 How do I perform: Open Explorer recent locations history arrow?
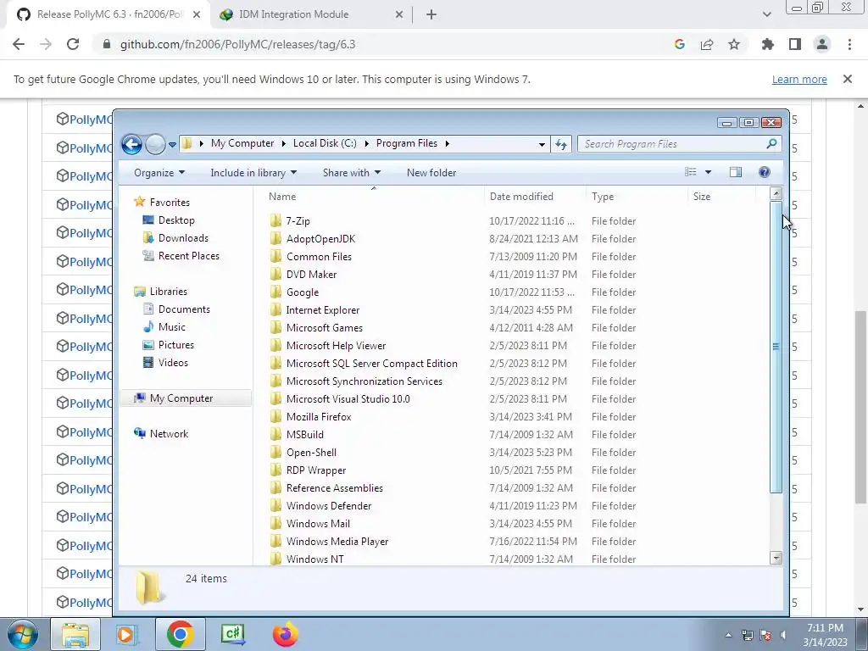[x=172, y=144]
